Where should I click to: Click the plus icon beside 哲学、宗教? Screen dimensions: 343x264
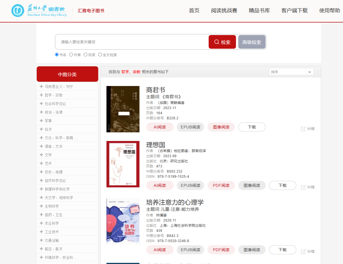click(41, 95)
